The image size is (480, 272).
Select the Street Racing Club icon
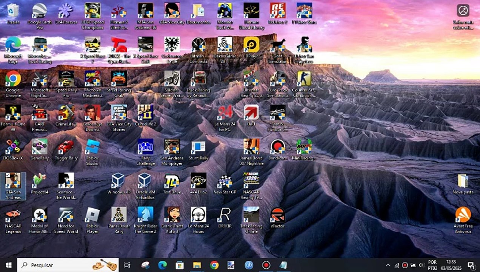pyautogui.click(x=119, y=85)
